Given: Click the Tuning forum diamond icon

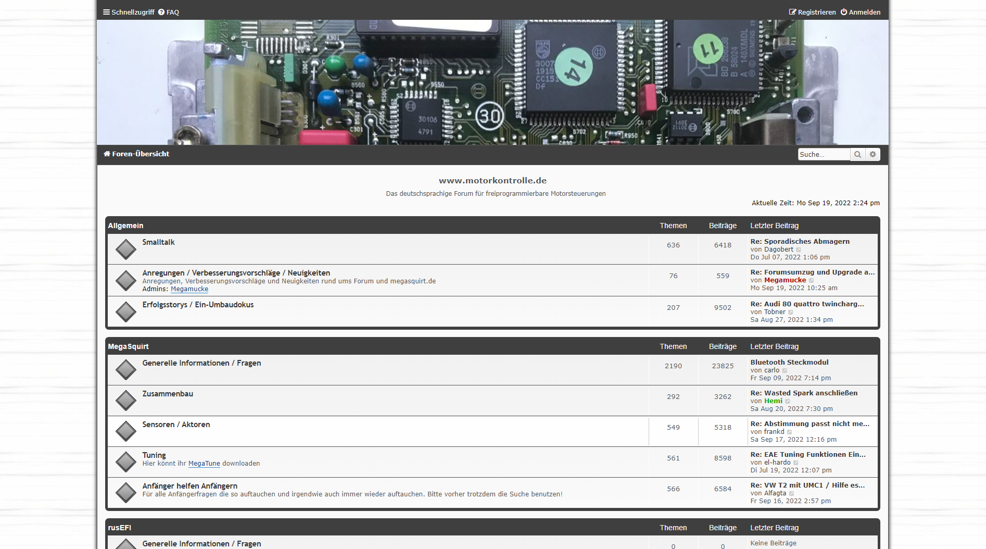Looking at the screenshot, I should [125, 462].
